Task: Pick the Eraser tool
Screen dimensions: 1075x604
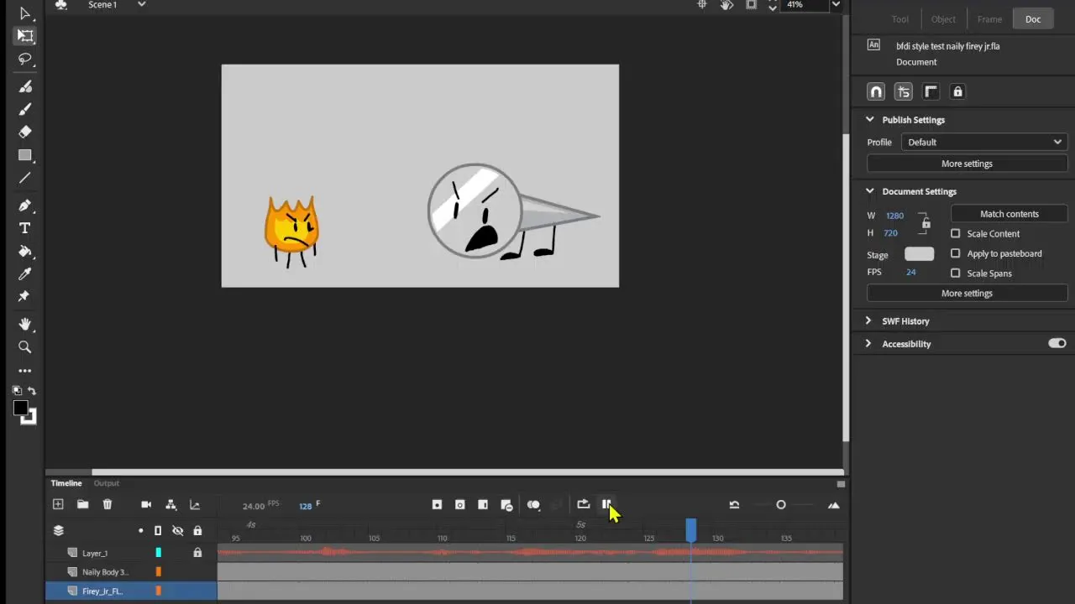Action: pyautogui.click(x=25, y=132)
